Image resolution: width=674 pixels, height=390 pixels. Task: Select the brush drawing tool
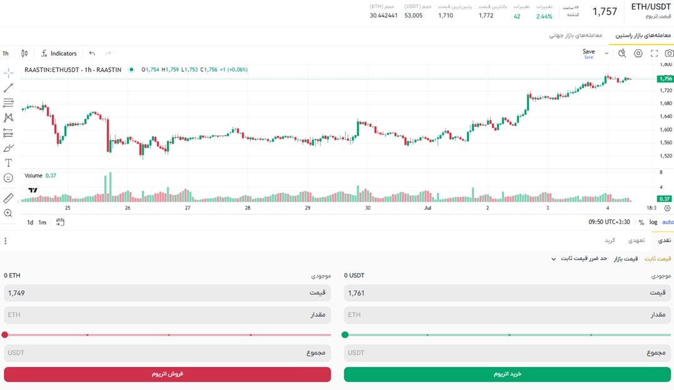8,148
